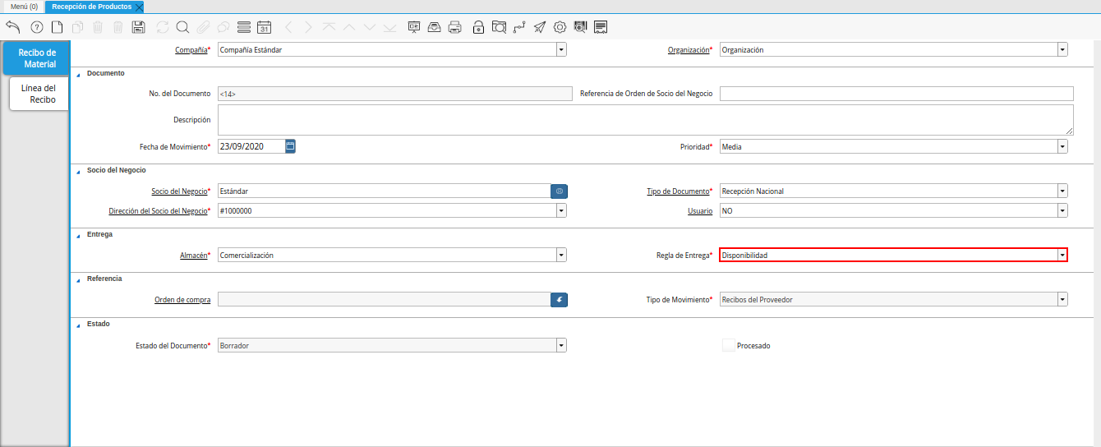The height and width of the screenshot is (447, 1101).
Task: Click the Socio del Negocio lookup button
Action: [559, 191]
